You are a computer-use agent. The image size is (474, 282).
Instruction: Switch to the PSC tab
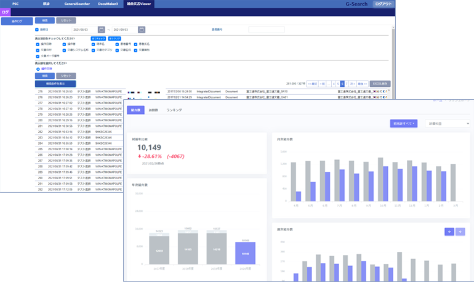click(15, 4)
